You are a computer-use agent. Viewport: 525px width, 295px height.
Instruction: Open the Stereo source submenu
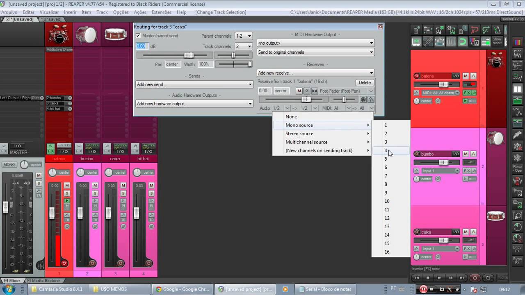(323, 134)
